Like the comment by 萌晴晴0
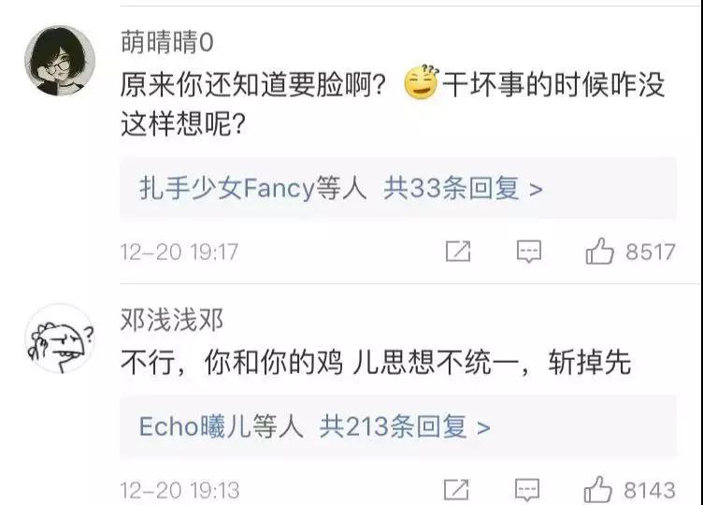This screenshot has height=505, width=703. 599,252
